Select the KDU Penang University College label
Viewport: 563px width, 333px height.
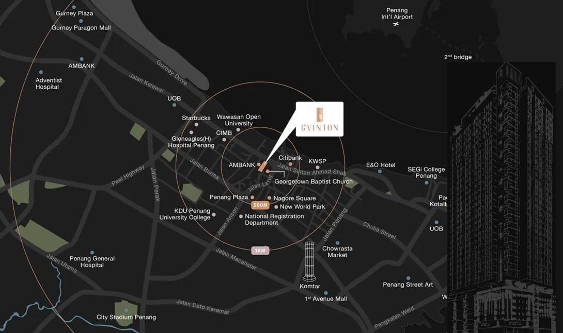[185, 214]
